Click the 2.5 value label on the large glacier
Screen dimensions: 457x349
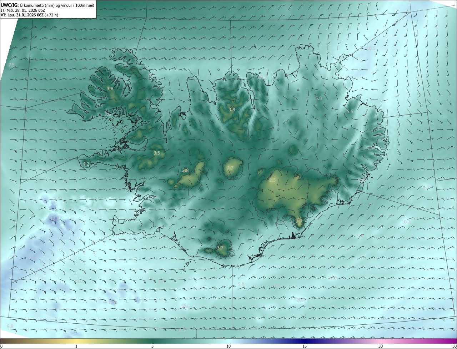tap(272, 180)
